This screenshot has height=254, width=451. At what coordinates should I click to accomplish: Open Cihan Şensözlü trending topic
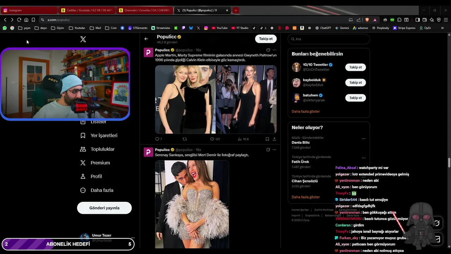[x=305, y=181]
